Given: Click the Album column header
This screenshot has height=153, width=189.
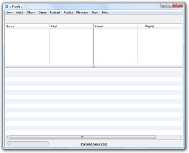Looking at the screenshot, I should coord(115,26).
